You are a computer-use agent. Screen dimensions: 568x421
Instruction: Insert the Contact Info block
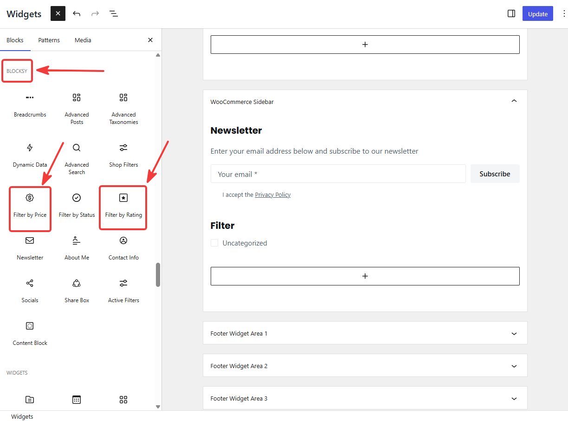click(123, 249)
